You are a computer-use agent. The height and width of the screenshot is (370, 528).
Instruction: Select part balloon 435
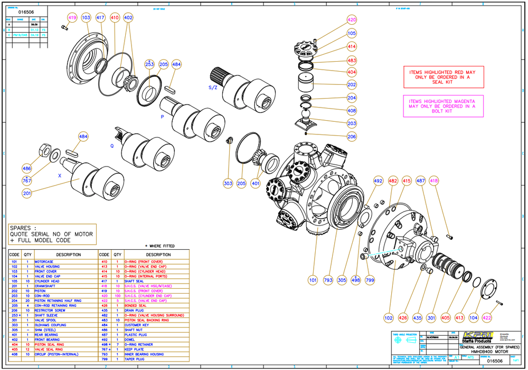point(418,318)
